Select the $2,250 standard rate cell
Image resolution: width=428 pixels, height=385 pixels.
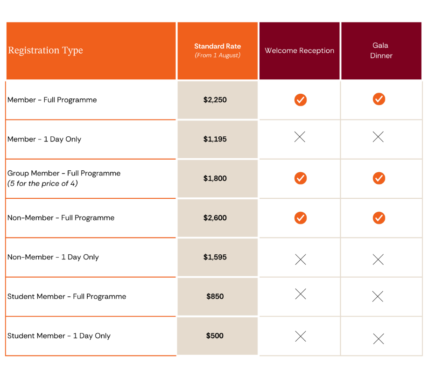(x=215, y=100)
